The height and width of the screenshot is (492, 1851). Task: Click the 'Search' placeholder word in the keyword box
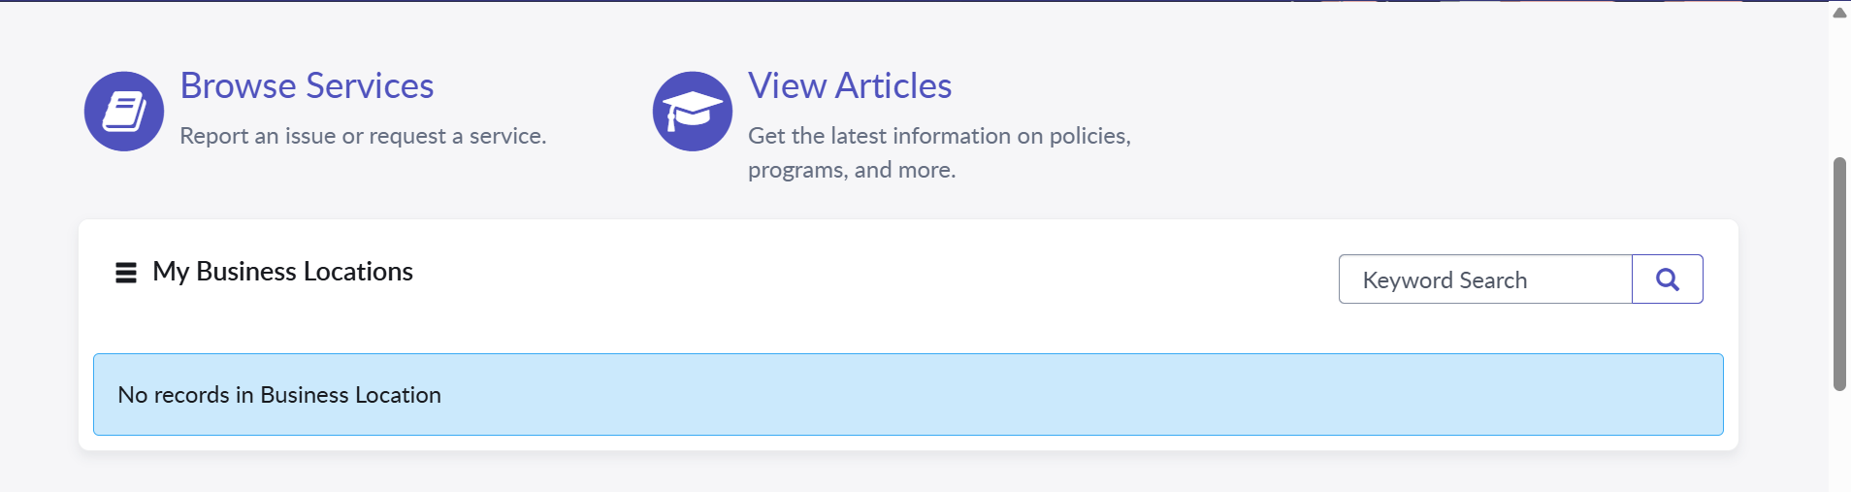click(x=1493, y=280)
